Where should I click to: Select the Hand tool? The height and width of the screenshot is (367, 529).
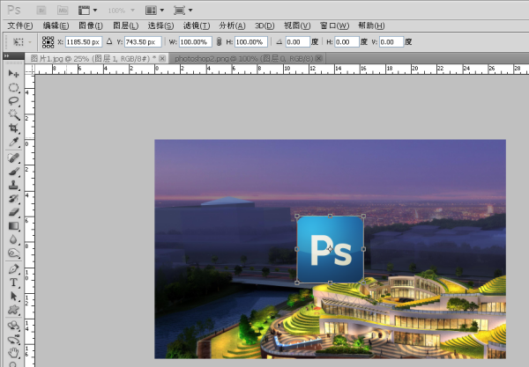pos(13,353)
